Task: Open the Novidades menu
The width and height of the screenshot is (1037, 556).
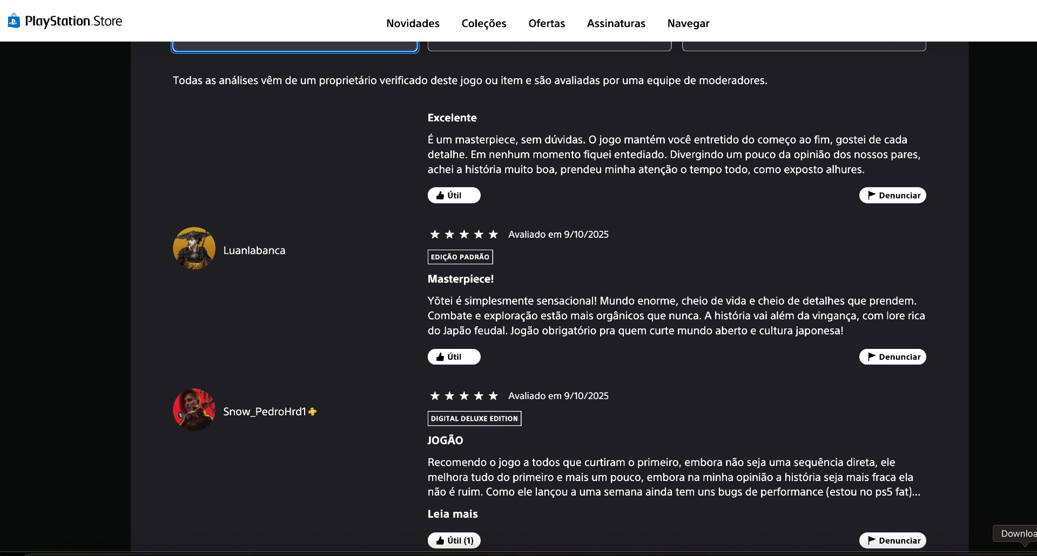Action: [413, 23]
